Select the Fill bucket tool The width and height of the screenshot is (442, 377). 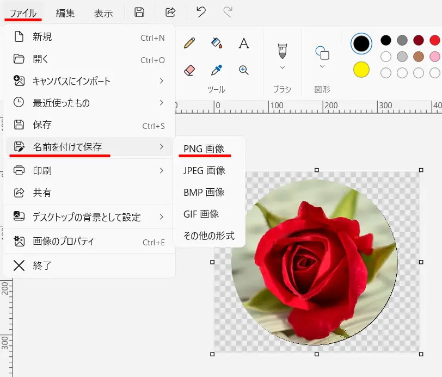tap(217, 43)
